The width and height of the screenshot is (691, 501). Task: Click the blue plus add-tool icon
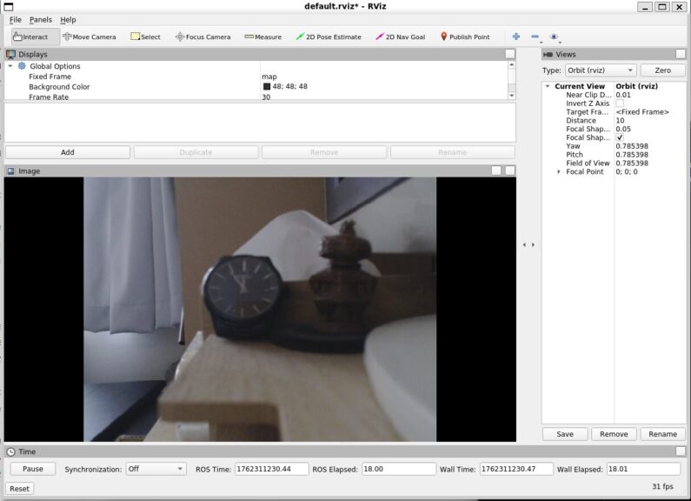516,37
